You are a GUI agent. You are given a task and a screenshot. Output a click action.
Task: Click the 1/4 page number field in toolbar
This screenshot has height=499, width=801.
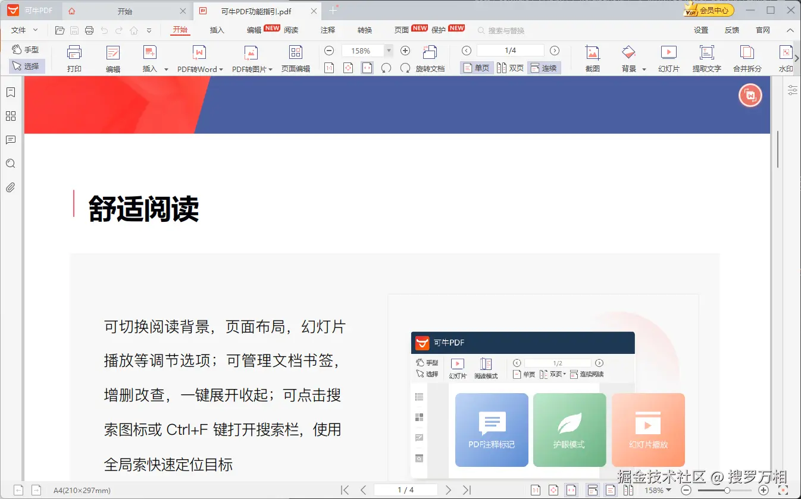[511, 51]
